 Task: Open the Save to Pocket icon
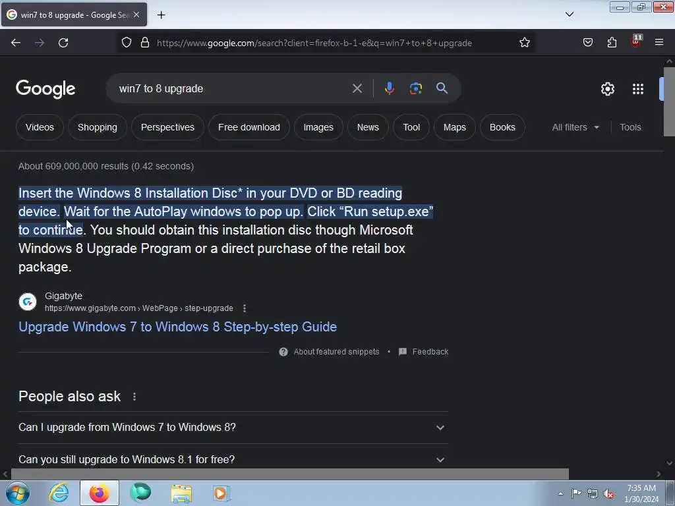[x=588, y=43]
